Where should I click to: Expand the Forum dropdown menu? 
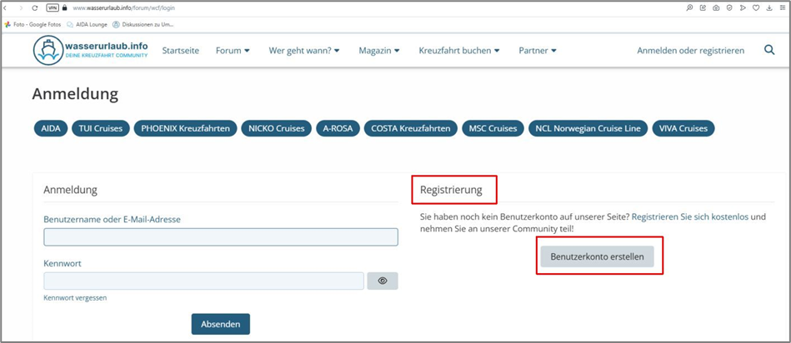click(233, 51)
